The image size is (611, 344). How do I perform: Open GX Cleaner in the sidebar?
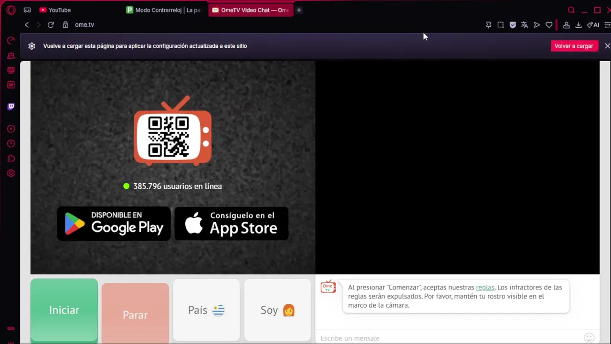pyautogui.click(x=11, y=55)
